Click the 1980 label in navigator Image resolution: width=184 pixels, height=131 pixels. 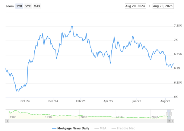tap(13, 117)
